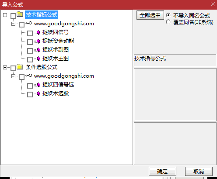Check the 捉妖术选股 checkbox
Viewport: 217px width, 179px height.
click(30, 94)
